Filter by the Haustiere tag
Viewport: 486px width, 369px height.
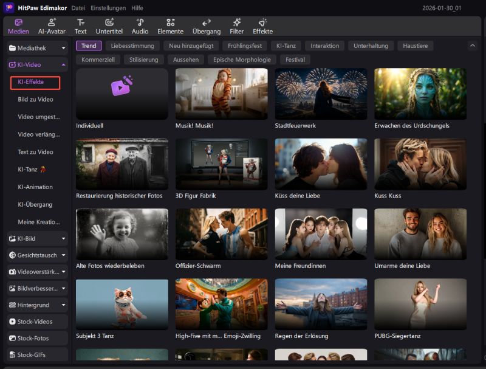click(416, 46)
